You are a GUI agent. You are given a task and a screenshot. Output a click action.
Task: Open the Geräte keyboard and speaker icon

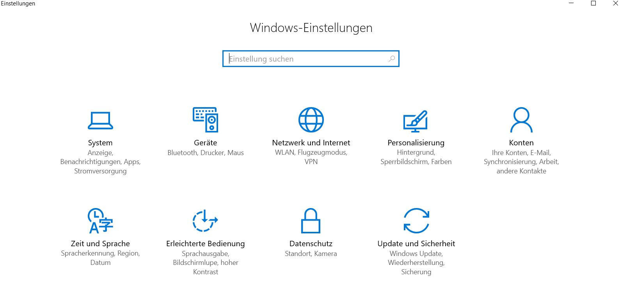coord(205,120)
